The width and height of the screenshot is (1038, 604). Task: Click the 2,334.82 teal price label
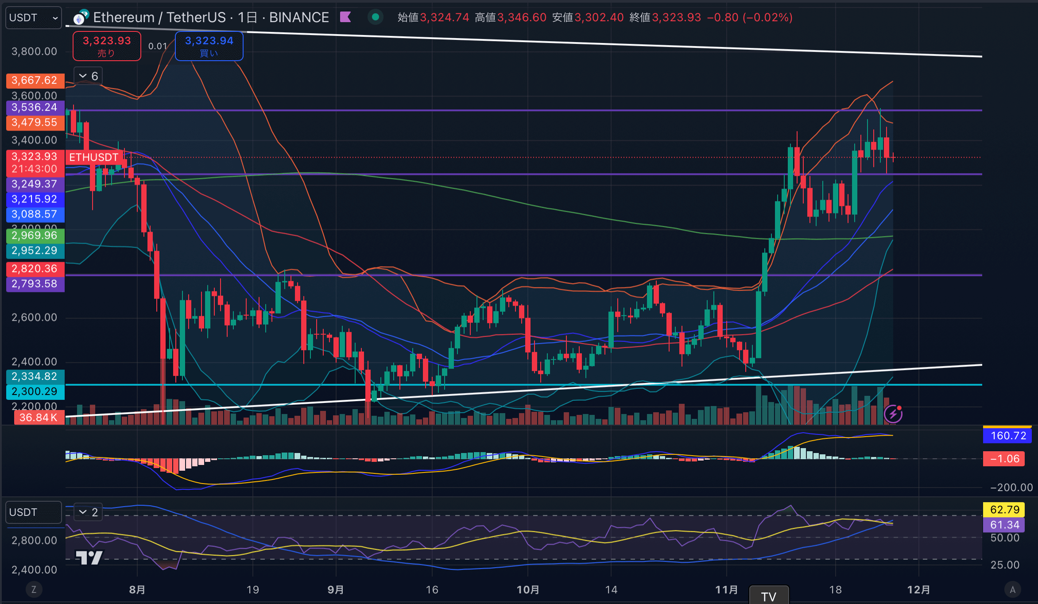coord(35,376)
